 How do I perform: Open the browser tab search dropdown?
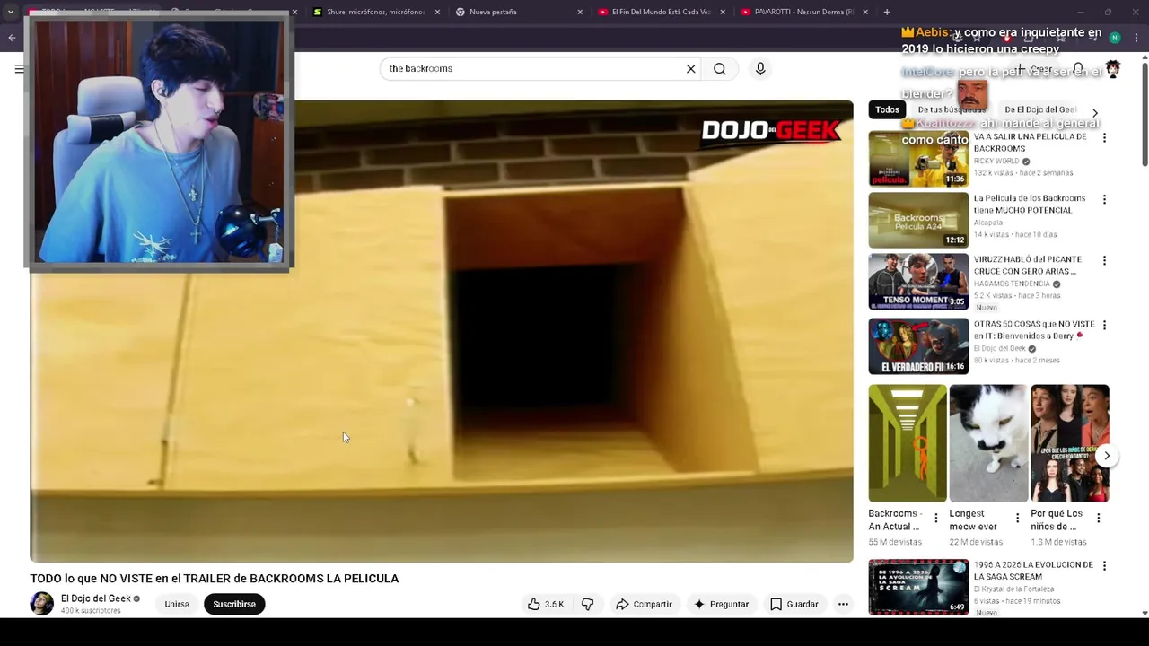[10, 12]
